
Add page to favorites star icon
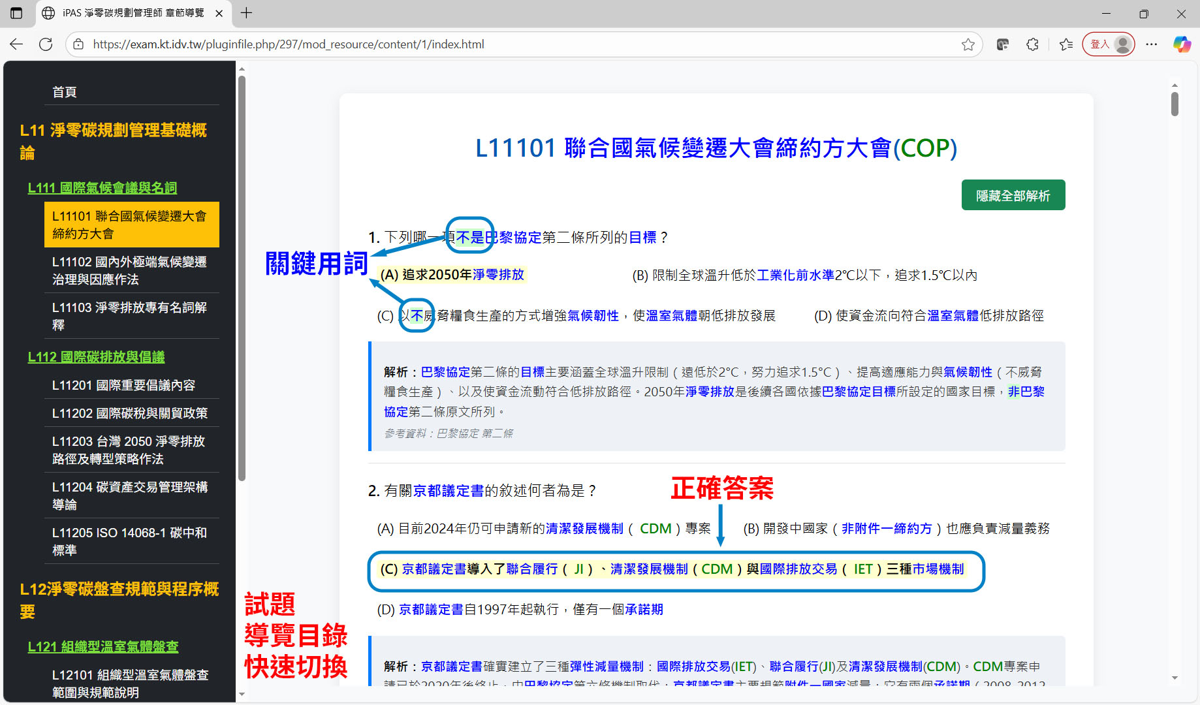[968, 44]
